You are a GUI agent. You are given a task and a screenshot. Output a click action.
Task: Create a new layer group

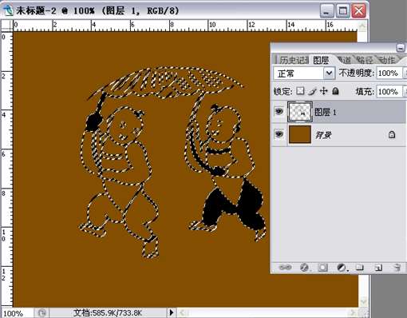[360, 267]
